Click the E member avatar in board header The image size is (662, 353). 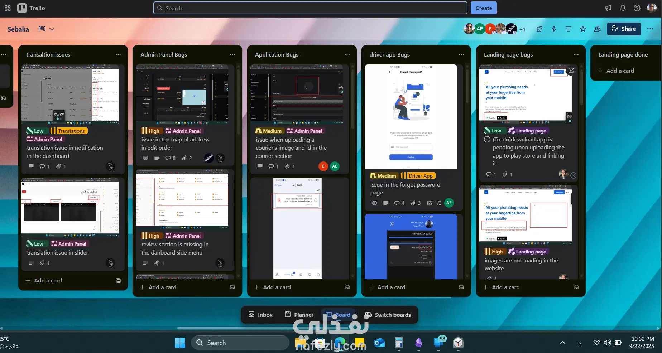490,29
